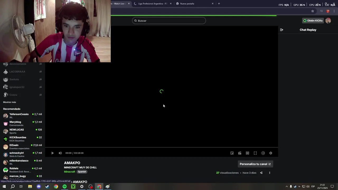Click the Buscar search field
This screenshot has height=190, width=338.
tap(169, 21)
